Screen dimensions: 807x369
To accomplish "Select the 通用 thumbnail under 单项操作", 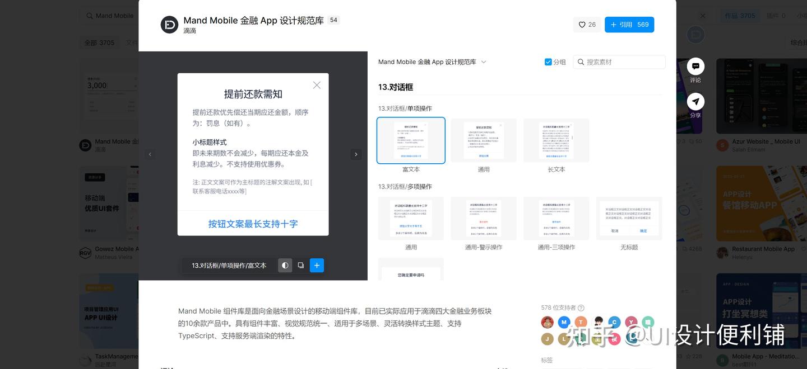I will pyautogui.click(x=484, y=140).
